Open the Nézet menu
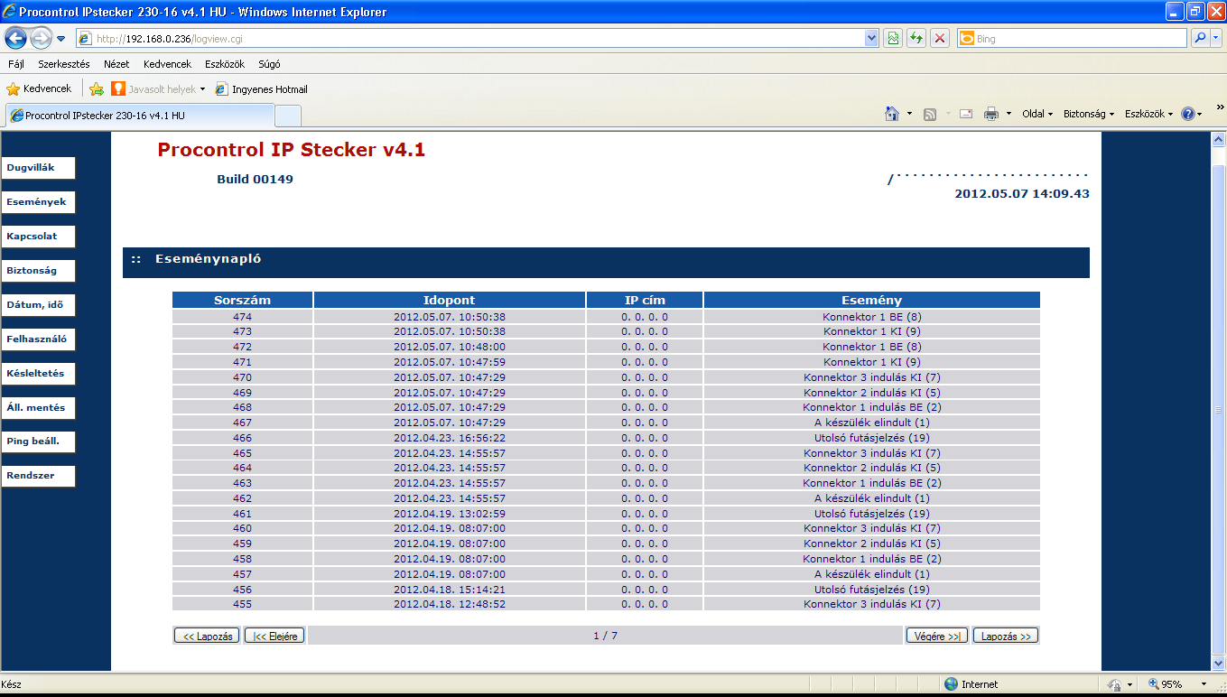This screenshot has height=697, width=1227. (116, 64)
